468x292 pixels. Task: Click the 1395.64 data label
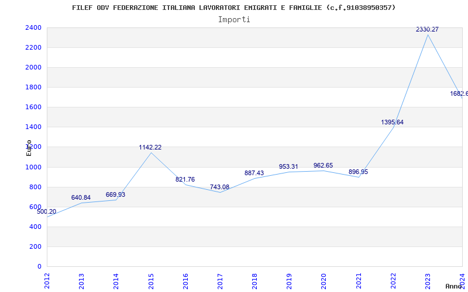(393, 123)
